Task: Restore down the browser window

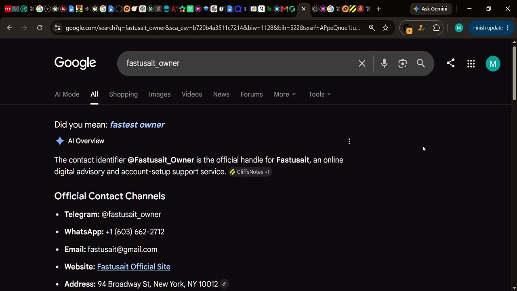Action: [488, 9]
